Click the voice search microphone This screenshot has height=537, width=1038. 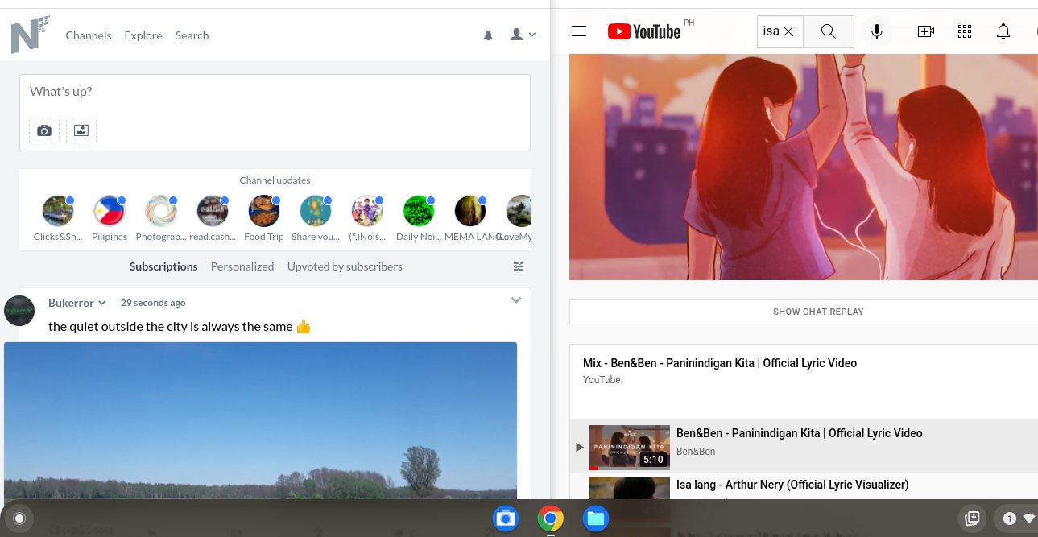tap(877, 31)
